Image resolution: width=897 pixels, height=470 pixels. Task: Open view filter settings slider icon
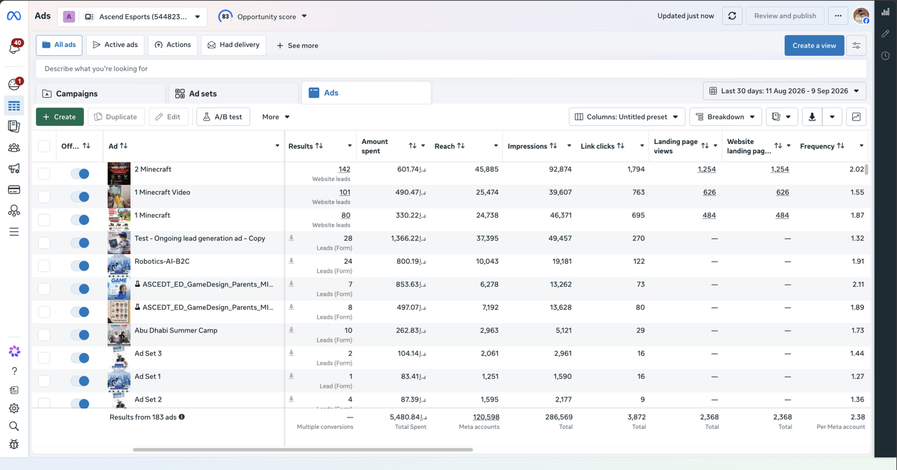tap(856, 45)
